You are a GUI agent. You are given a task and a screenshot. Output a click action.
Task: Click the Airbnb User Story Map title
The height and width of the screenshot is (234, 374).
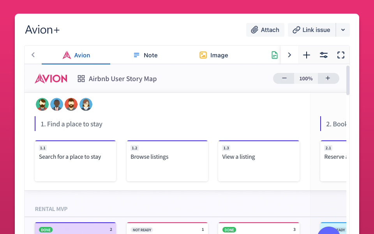(123, 78)
